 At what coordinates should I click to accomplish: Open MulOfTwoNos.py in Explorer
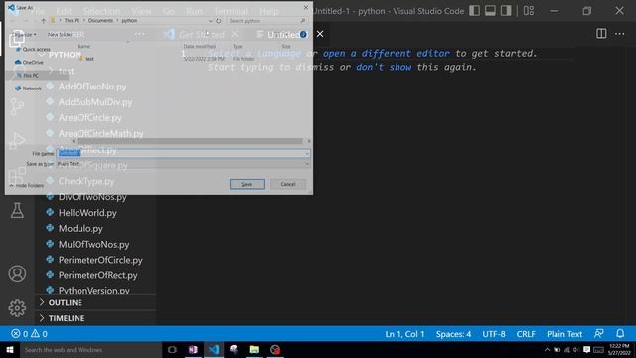pos(93,244)
